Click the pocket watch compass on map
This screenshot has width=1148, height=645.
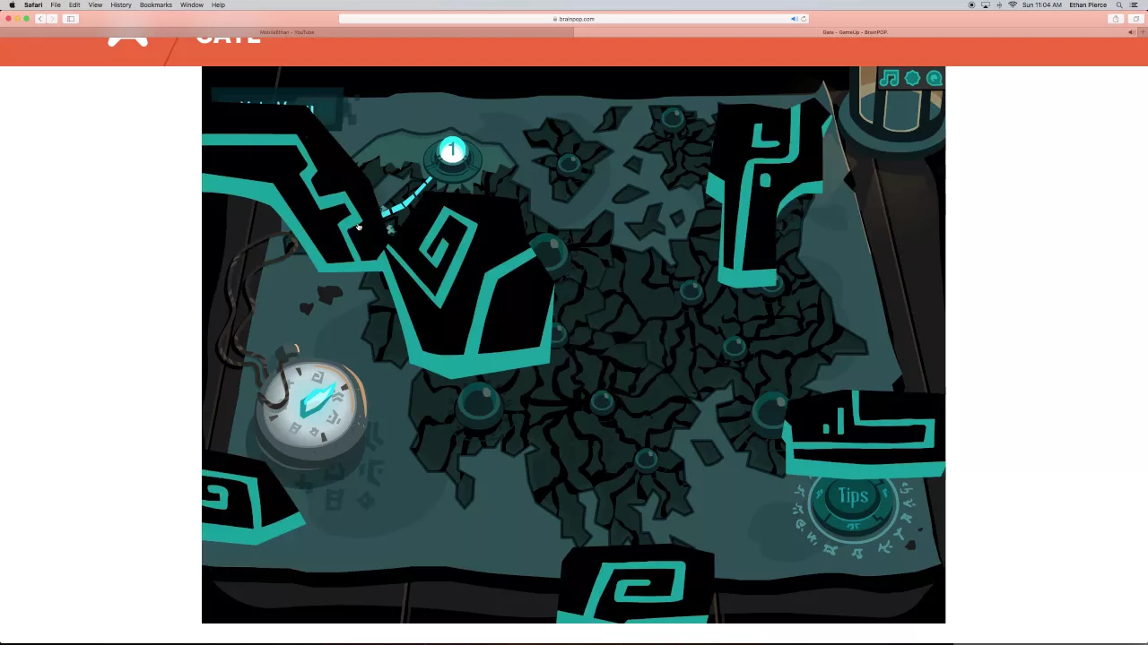pyautogui.click(x=312, y=403)
